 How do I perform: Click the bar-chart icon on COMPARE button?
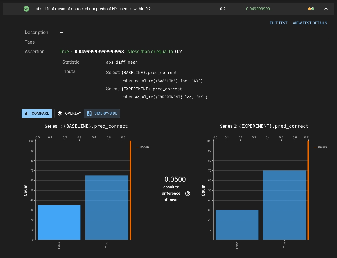(x=27, y=113)
